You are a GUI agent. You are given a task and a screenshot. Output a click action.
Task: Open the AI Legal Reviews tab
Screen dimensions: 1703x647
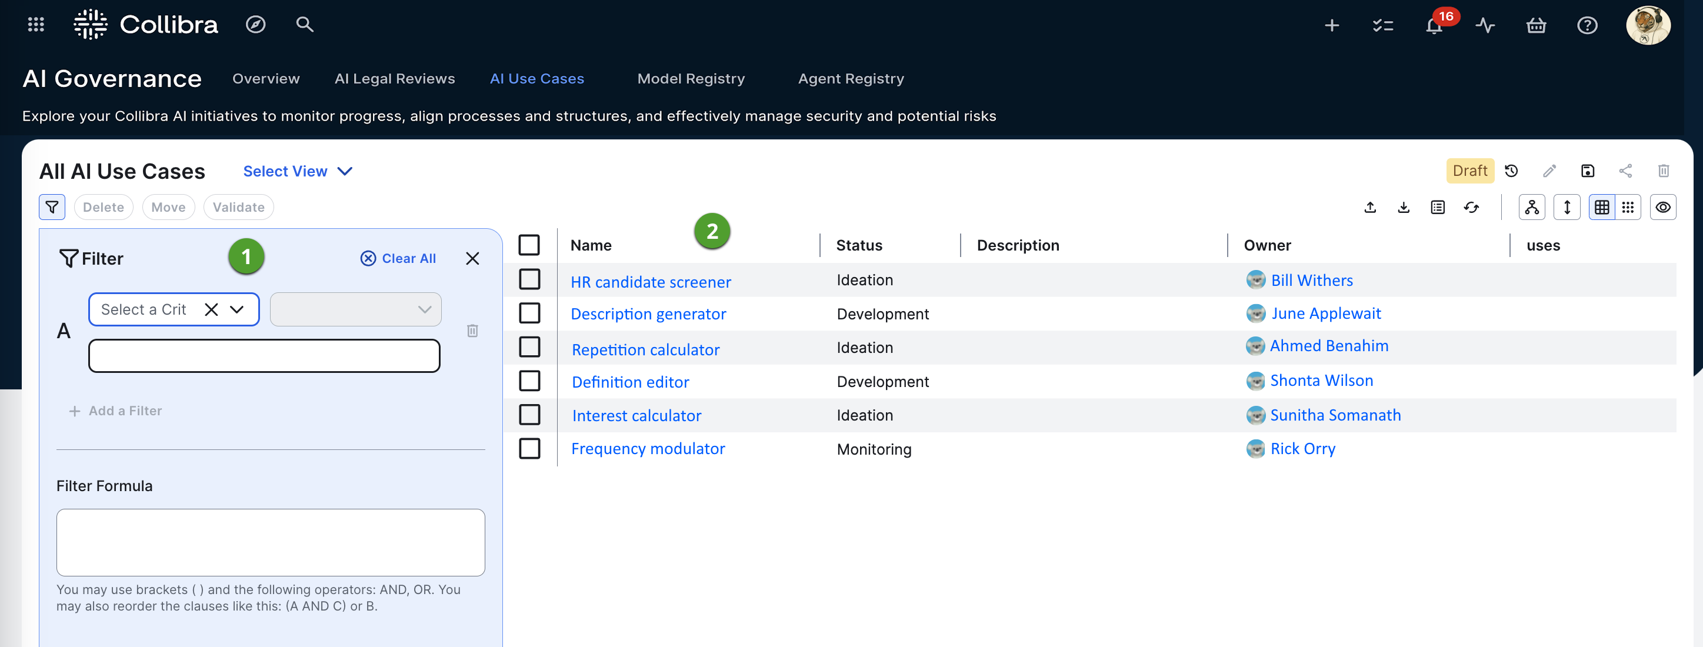tap(395, 79)
